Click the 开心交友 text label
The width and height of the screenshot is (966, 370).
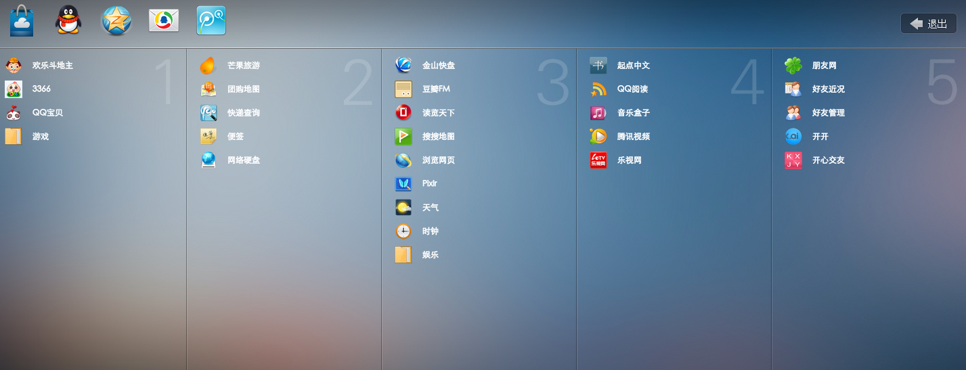pos(829,160)
